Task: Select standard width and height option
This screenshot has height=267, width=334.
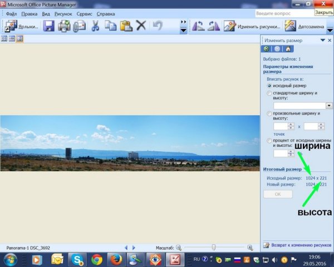Action: 269,93
